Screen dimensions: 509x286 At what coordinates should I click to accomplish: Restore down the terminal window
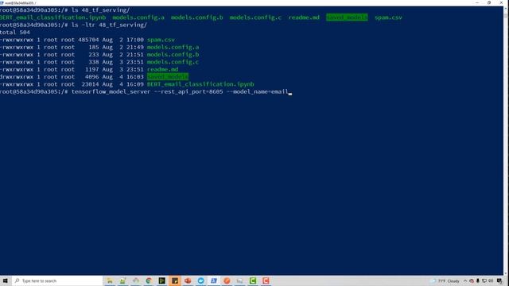click(x=489, y=3)
